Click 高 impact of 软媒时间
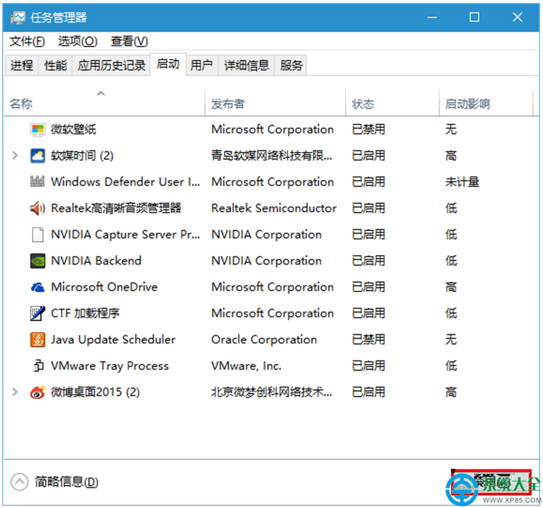Image resolution: width=543 pixels, height=508 pixels. [x=451, y=156]
